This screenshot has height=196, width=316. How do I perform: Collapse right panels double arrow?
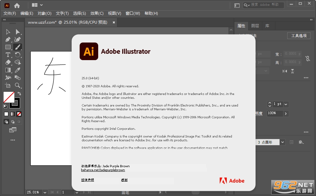(x=311, y=20)
